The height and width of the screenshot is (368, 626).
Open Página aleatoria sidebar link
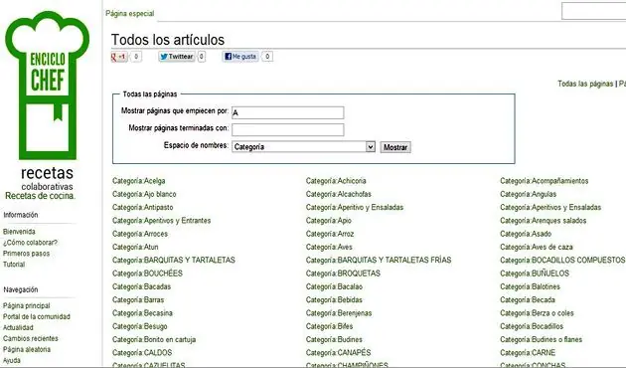coord(27,350)
